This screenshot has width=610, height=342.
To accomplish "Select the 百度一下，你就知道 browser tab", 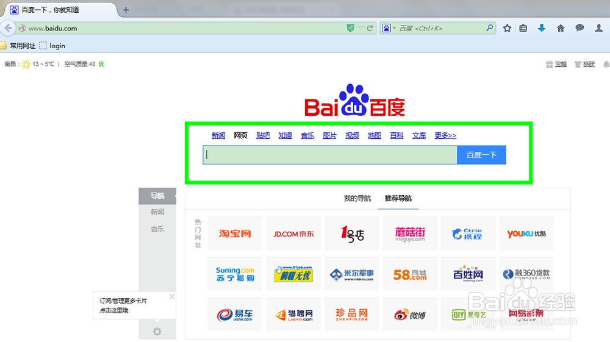I will pos(59,10).
